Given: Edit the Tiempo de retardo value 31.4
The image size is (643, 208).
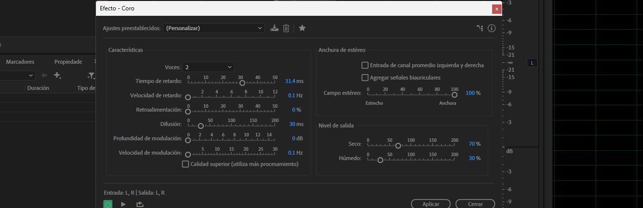Looking at the screenshot, I should [290, 81].
